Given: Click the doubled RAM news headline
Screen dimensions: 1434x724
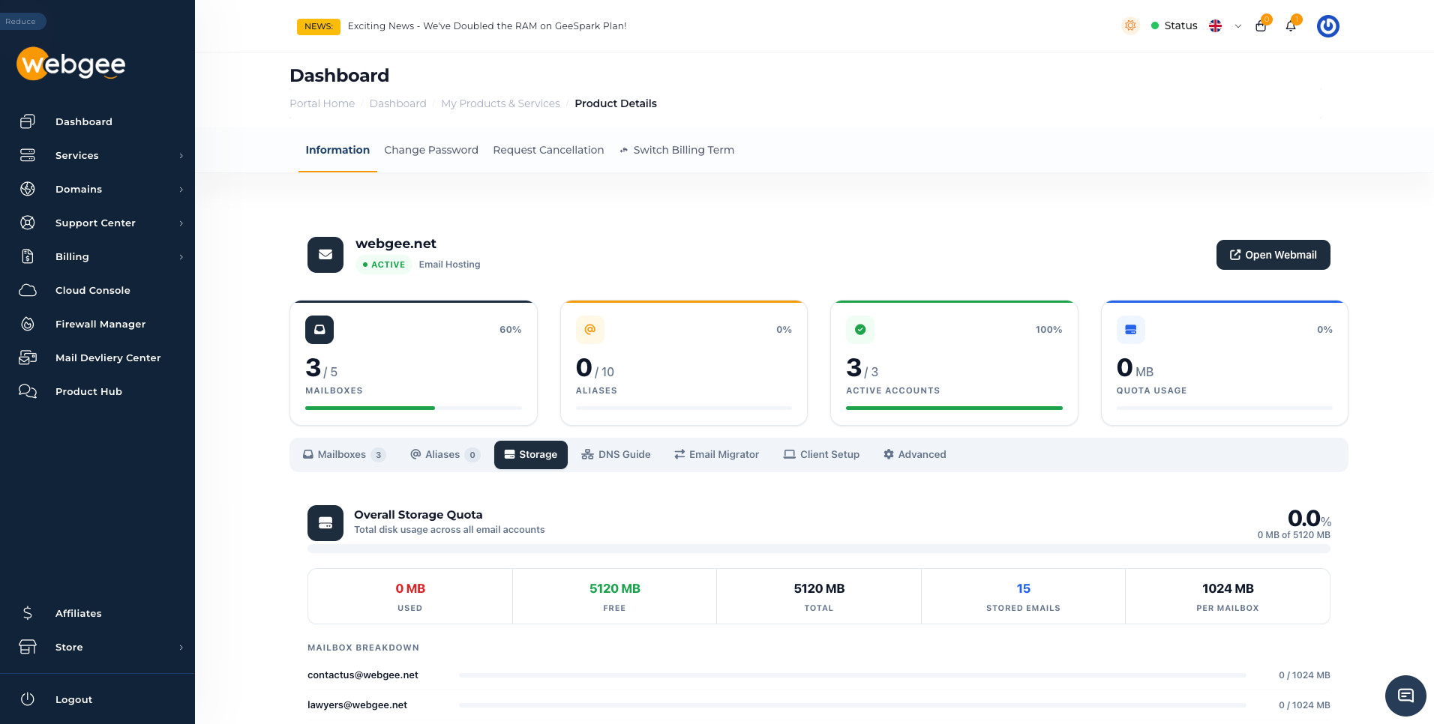Looking at the screenshot, I should pyautogui.click(x=487, y=25).
